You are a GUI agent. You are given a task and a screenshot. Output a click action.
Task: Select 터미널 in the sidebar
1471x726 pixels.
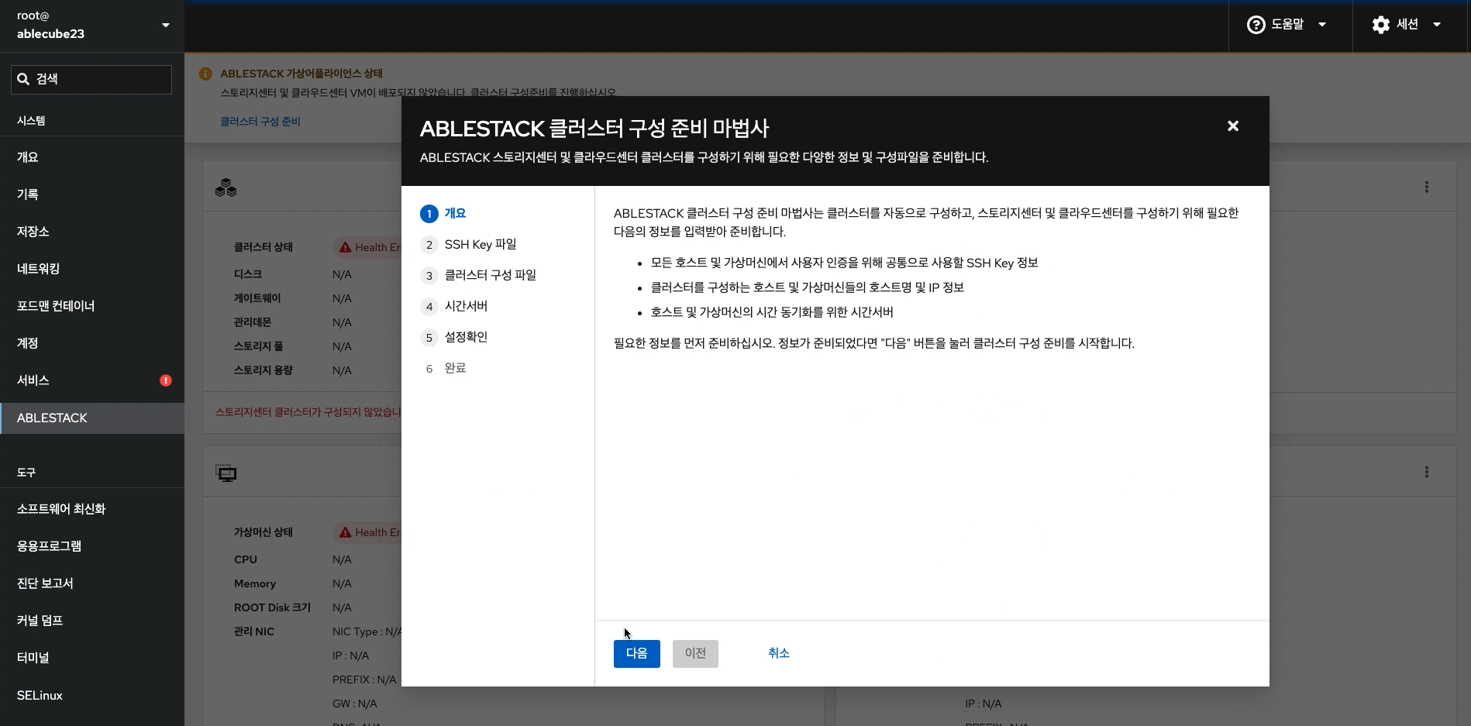[x=33, y=658]
